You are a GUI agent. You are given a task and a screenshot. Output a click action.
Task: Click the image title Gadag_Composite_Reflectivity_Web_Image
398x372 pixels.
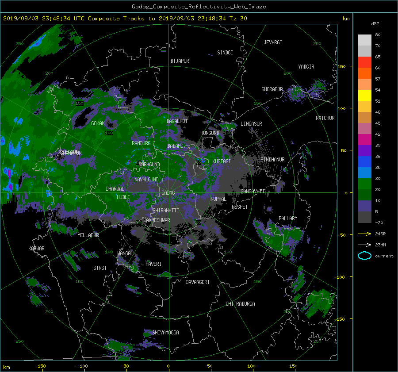(199, 7)
